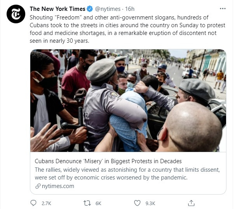Click the article description about rallies

point(127,174)
